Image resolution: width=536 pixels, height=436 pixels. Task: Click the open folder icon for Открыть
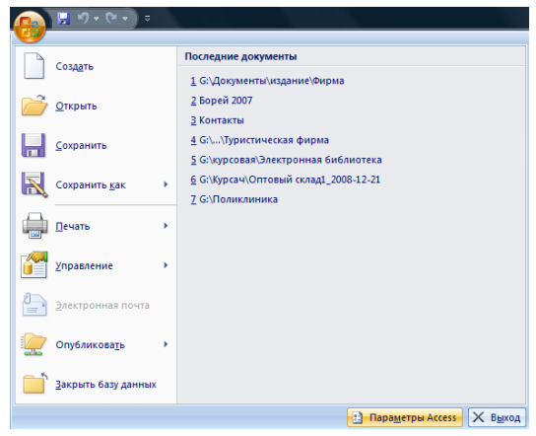point(33,106)
